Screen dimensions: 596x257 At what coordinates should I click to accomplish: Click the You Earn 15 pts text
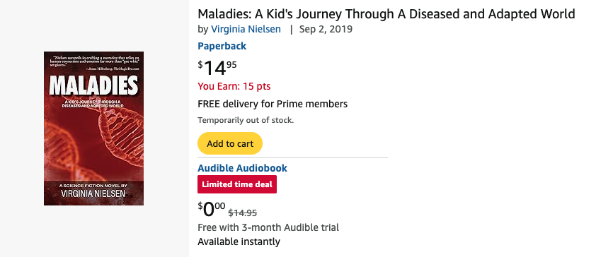point(234,86)
